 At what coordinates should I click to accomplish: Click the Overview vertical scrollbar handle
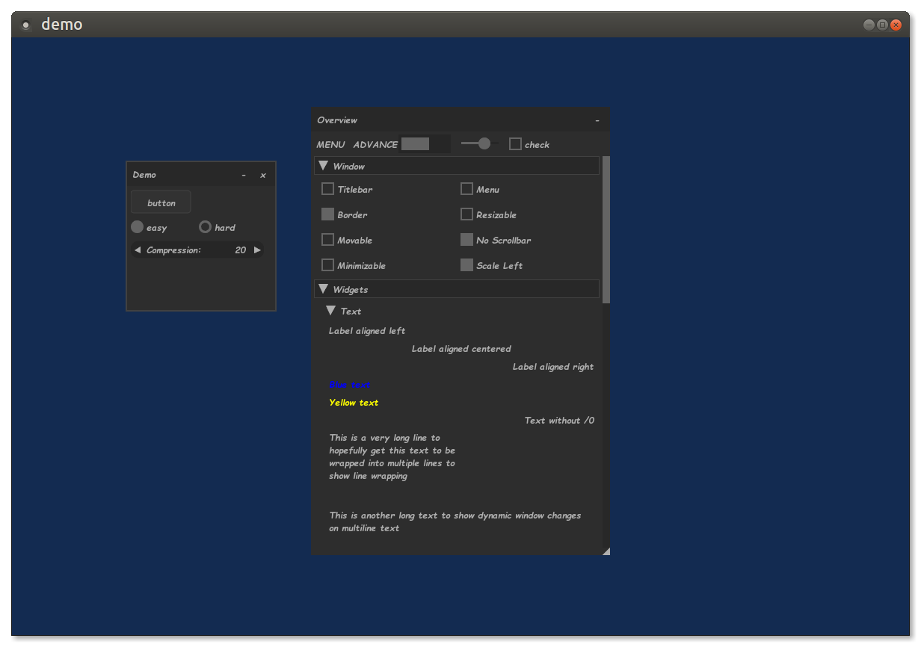[606, 229]
